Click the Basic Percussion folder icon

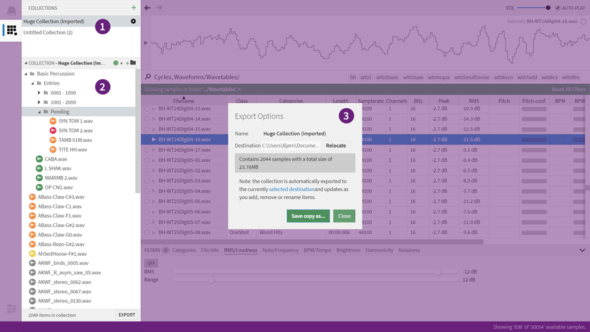[x=33, y=74]
